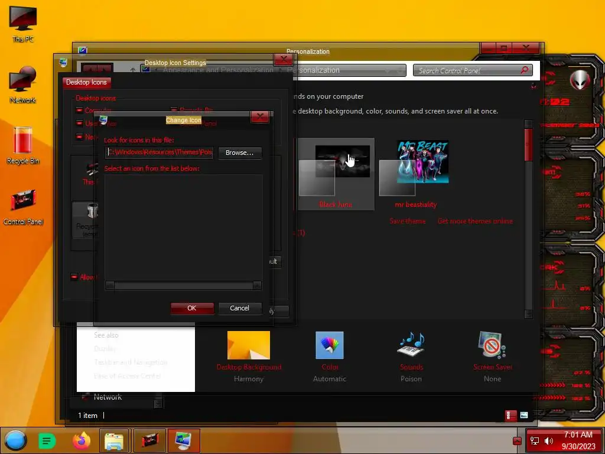The width and height of the screenshot is (605, 454).
Task: Open the Control Panel desktop icon
Action: coord(23,206)
